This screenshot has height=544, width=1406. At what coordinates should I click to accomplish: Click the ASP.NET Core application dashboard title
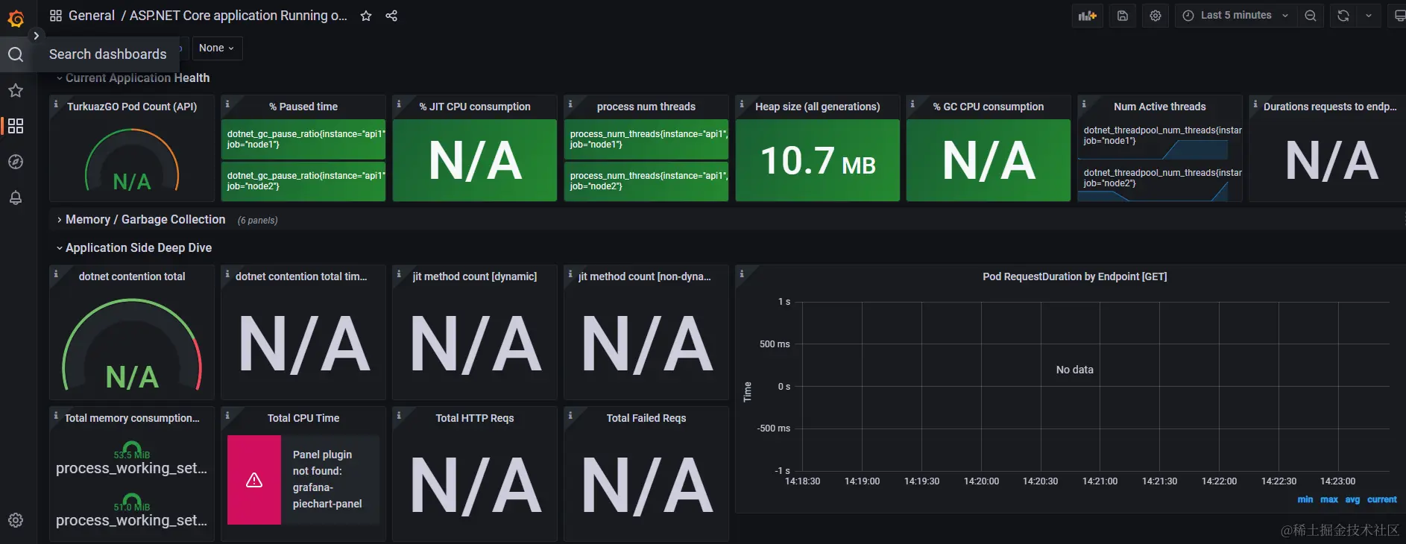239,16
